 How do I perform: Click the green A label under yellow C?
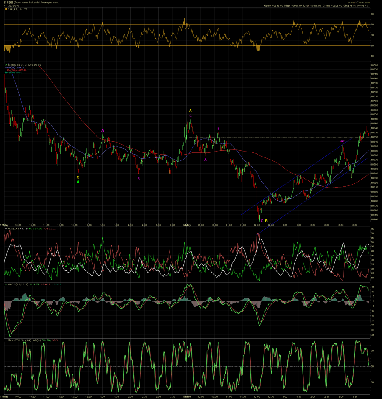(78, 182)
